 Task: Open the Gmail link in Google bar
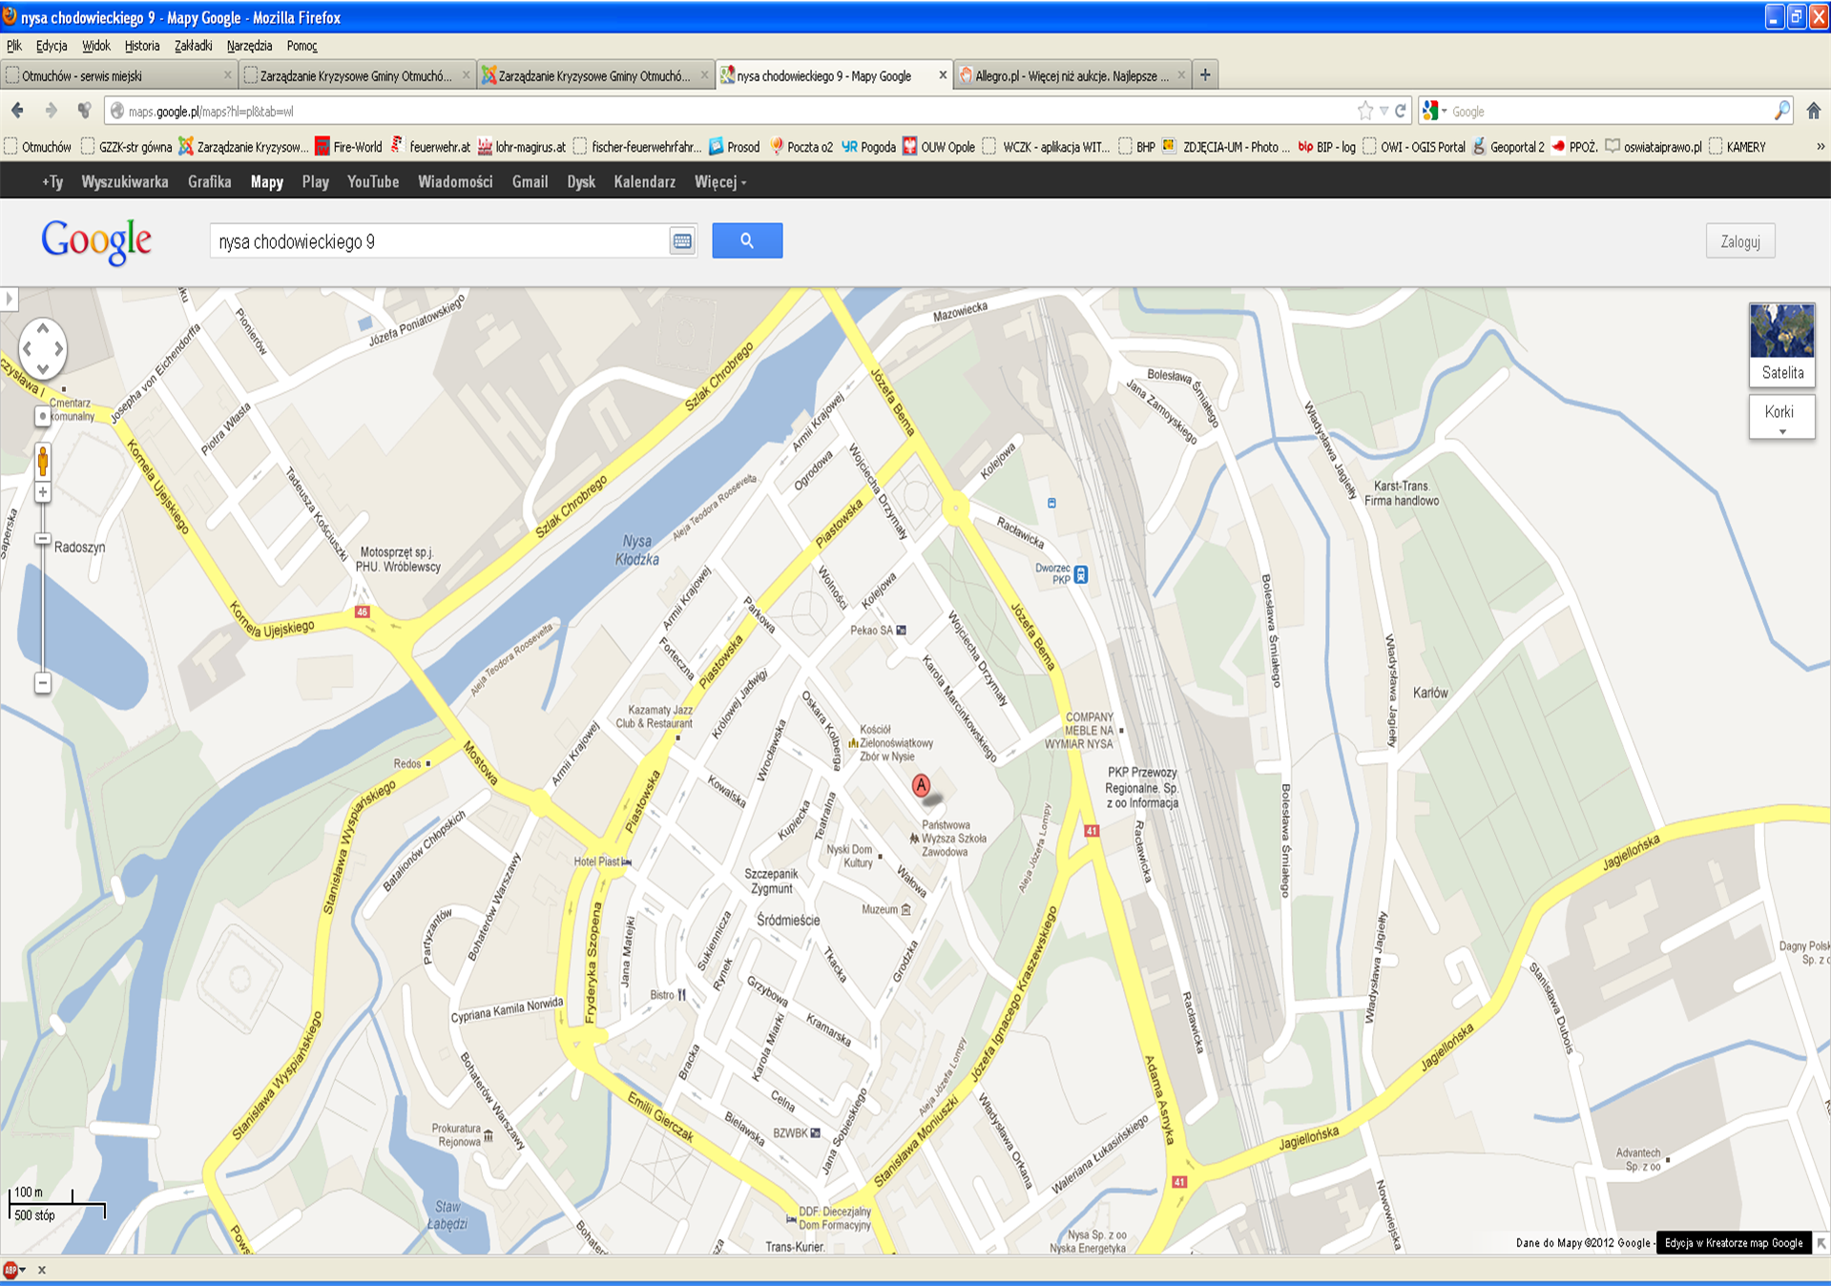[530, 182]
